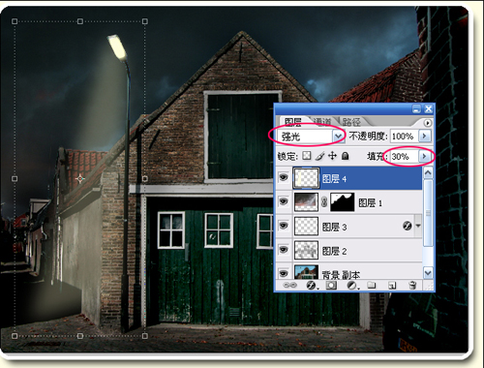
Task: Click the add layer style icon
Action: click(311, 286)
